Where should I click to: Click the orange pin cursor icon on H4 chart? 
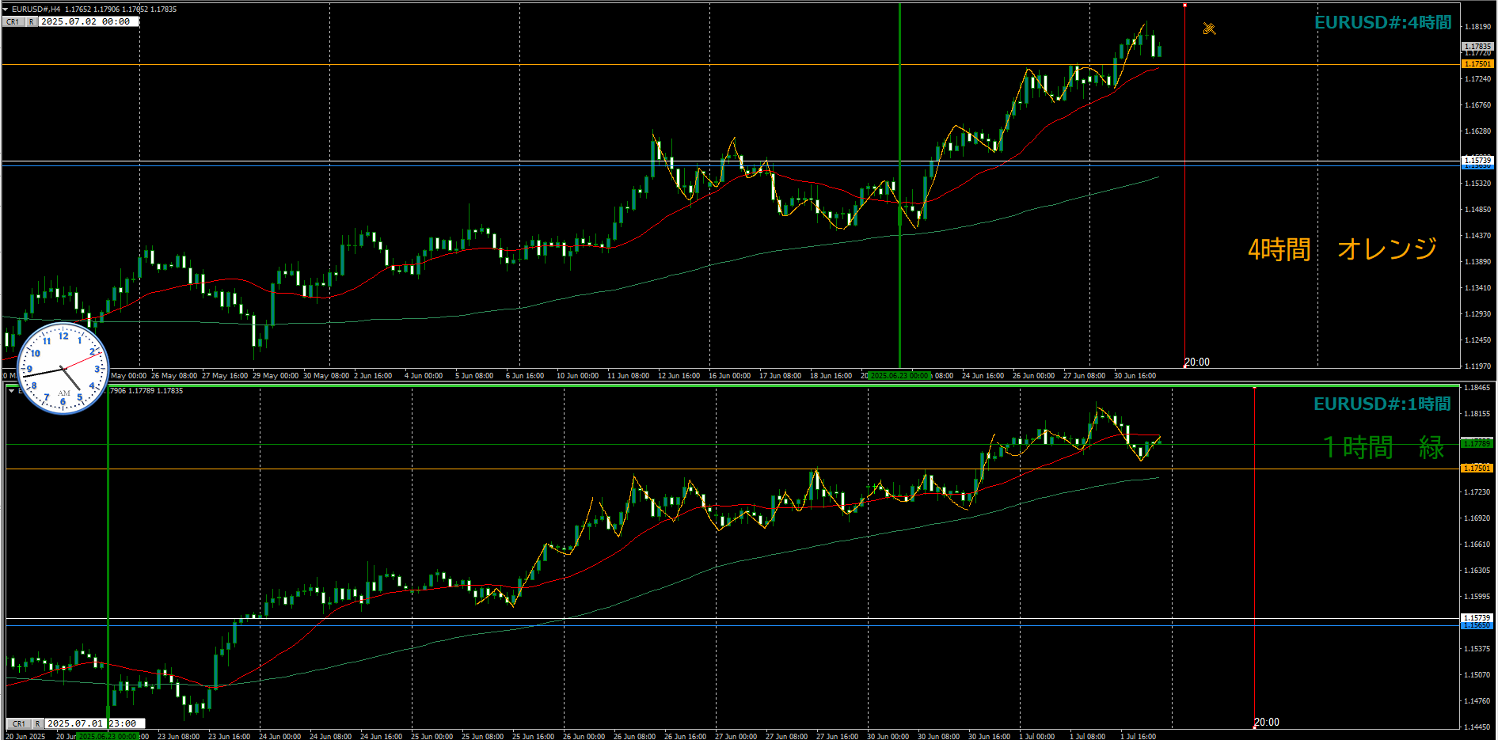tap(1209, 29)
